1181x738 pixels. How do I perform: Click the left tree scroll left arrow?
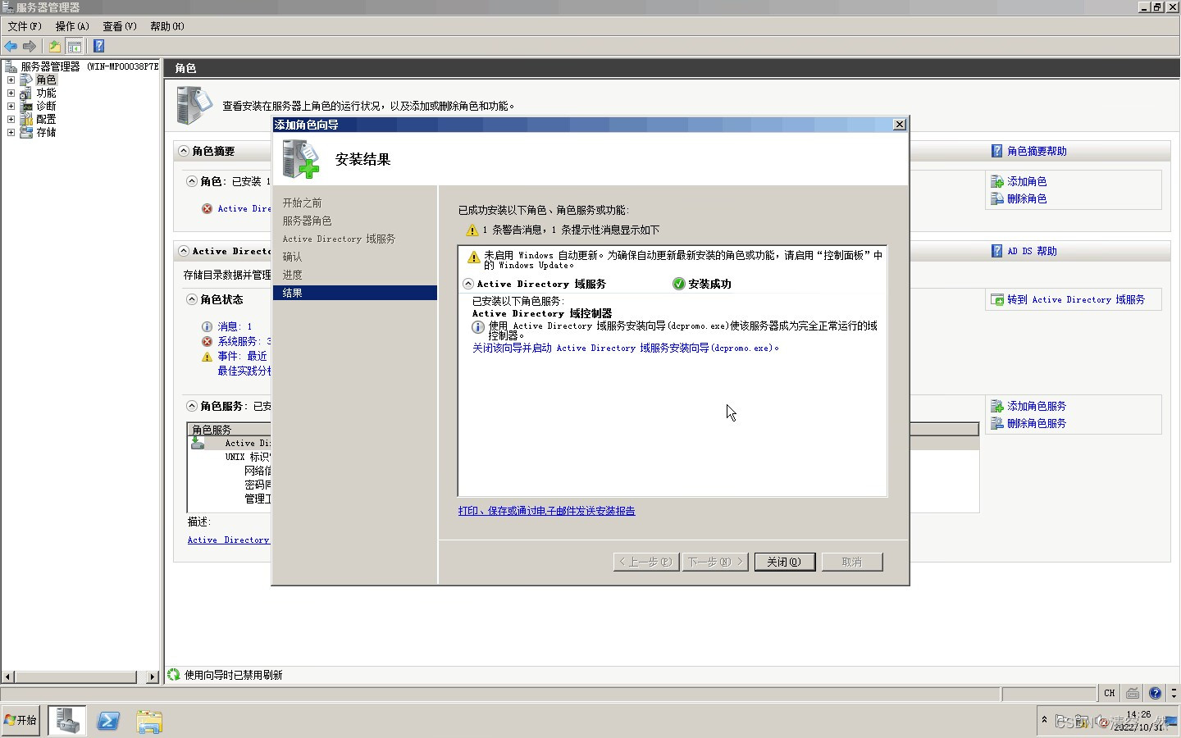pyautogui.click(x=8, y=677)
